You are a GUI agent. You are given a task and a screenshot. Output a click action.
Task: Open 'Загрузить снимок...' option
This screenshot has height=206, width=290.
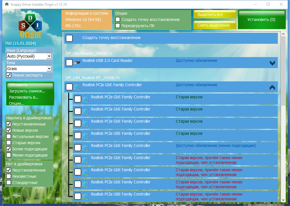[27, 91]
